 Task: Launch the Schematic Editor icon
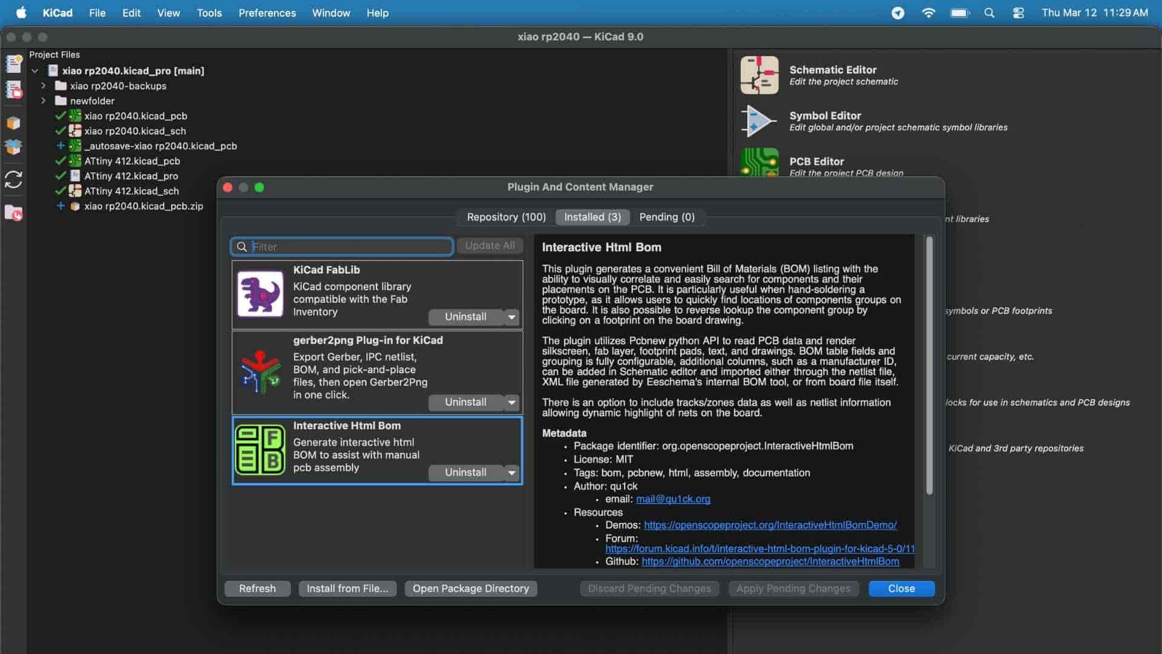759,75
